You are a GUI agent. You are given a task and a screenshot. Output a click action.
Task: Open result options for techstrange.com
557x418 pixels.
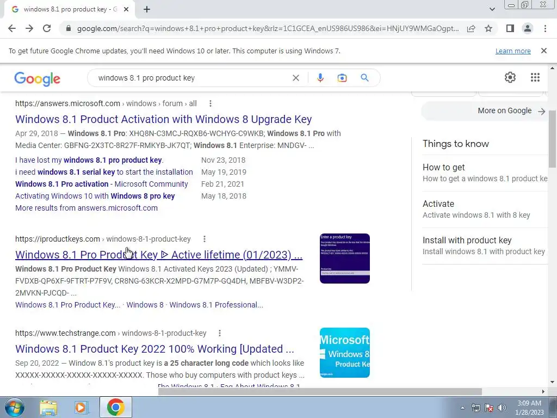tap(220, 333)
